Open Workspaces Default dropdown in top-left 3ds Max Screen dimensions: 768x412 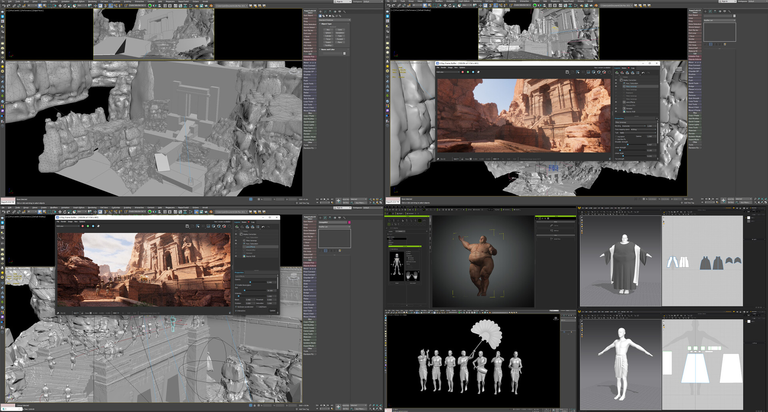point(373,2)
